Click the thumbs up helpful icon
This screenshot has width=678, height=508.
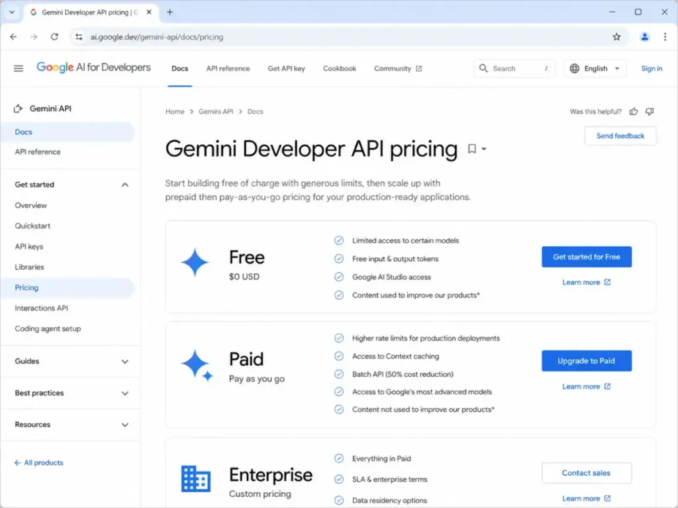[634, 111]
